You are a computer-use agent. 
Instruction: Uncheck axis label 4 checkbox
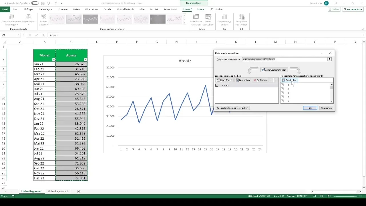282,97
